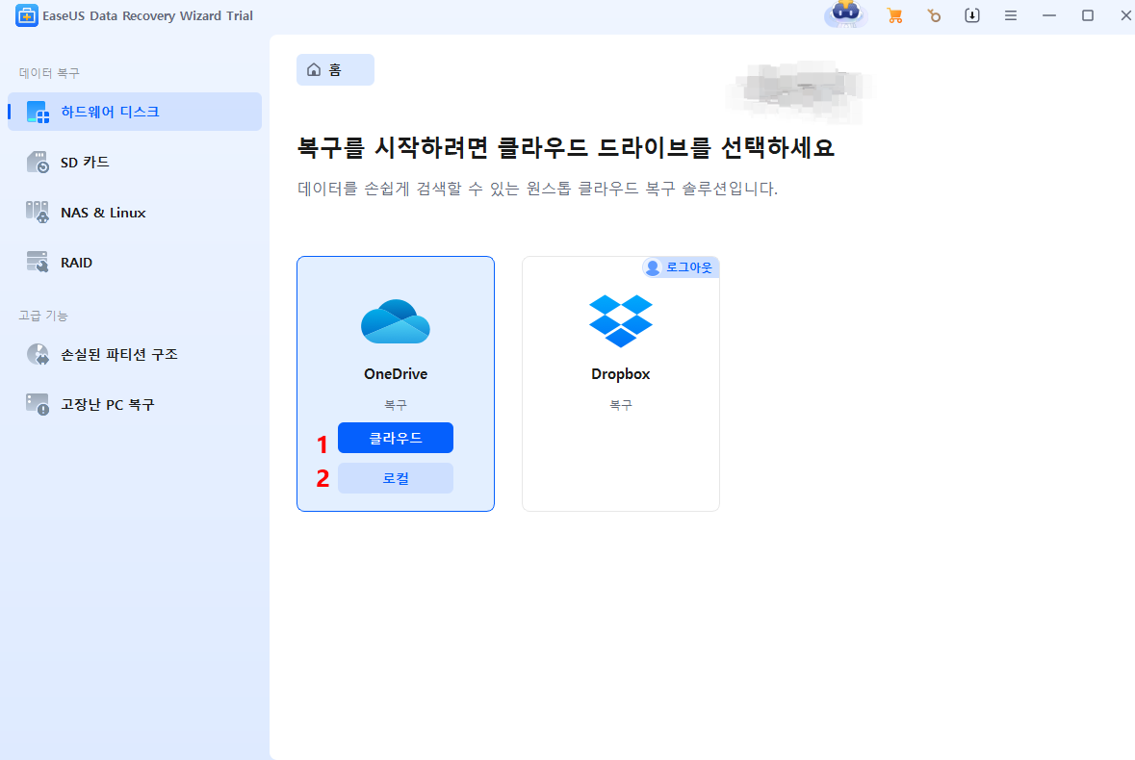1135x760 pixels.
Task: Click the EaseUS Data Recovery Wizard Trial title
Action: pos(147,15)
